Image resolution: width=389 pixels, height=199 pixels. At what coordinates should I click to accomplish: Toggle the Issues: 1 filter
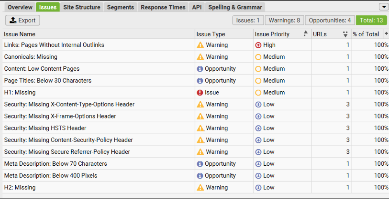click(248, 21)
